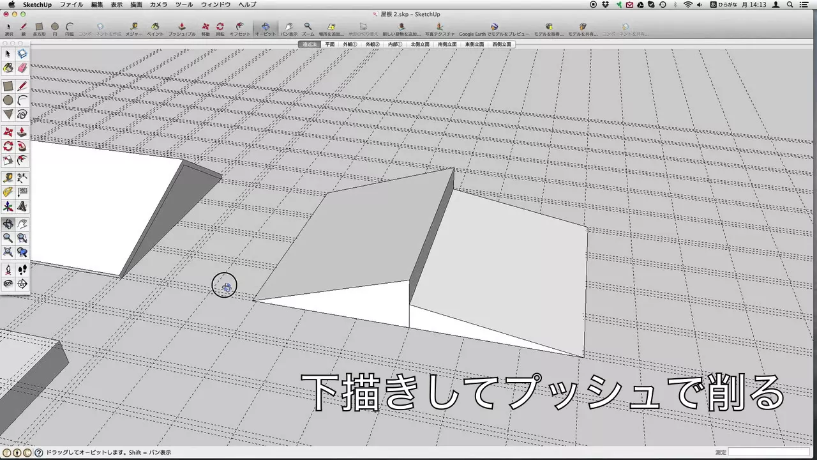This screenshot has height=460, width=817.
Task: Pick the 円 circle toolbar button
Action: pos(55,29)
